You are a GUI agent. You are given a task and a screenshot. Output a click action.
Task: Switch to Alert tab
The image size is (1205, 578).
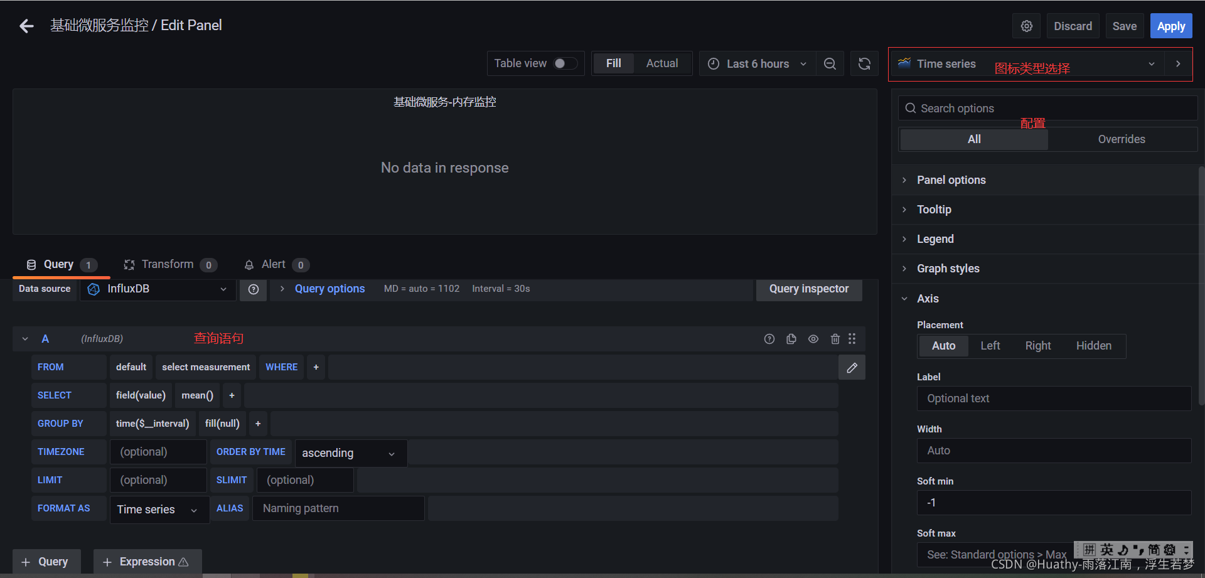[277, 265]
